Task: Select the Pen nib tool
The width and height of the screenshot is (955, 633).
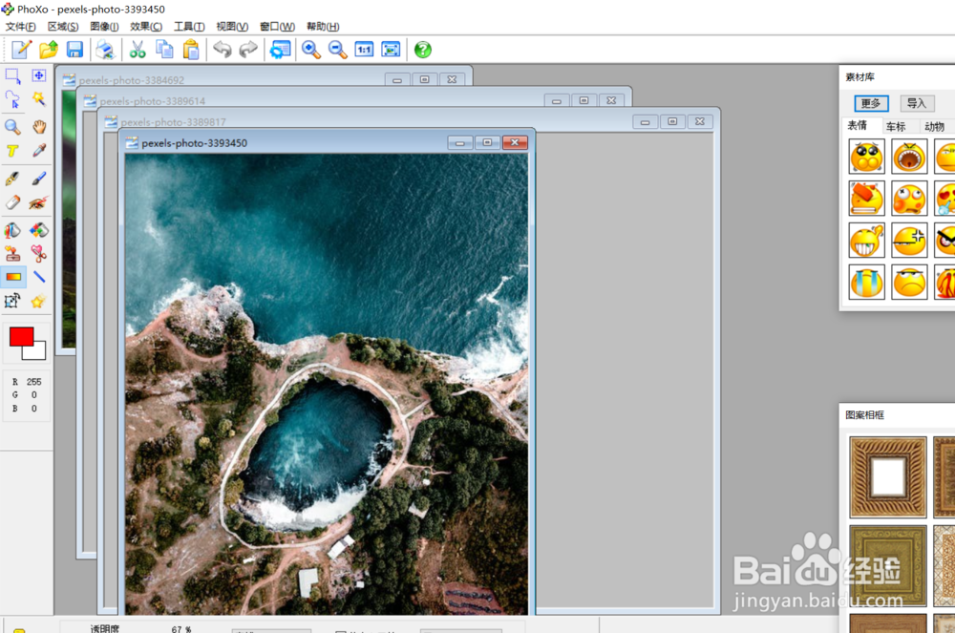Action: (12, 179)
